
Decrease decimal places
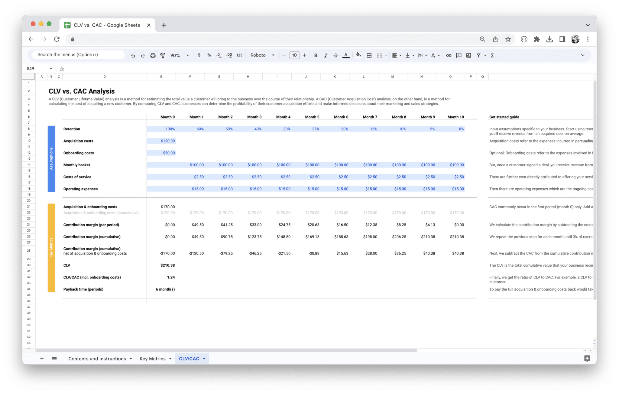coord(218,55)
